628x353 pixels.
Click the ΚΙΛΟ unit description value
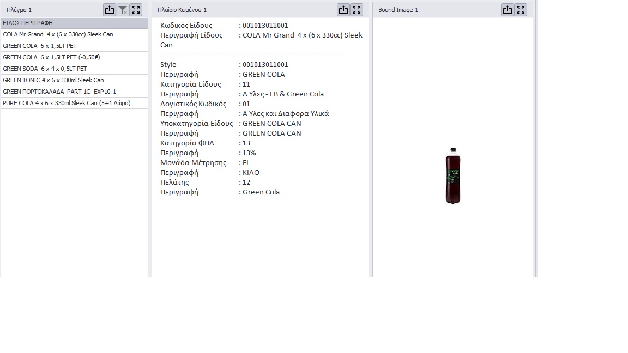point(251,173)
